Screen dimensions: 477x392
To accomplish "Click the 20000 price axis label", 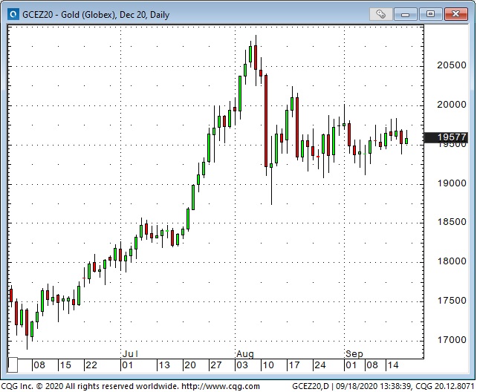I will [x=452, y=105].
